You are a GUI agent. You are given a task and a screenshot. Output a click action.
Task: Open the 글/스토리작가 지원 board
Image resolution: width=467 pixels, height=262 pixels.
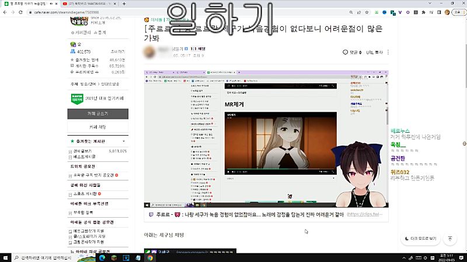[x=89, y=236]
